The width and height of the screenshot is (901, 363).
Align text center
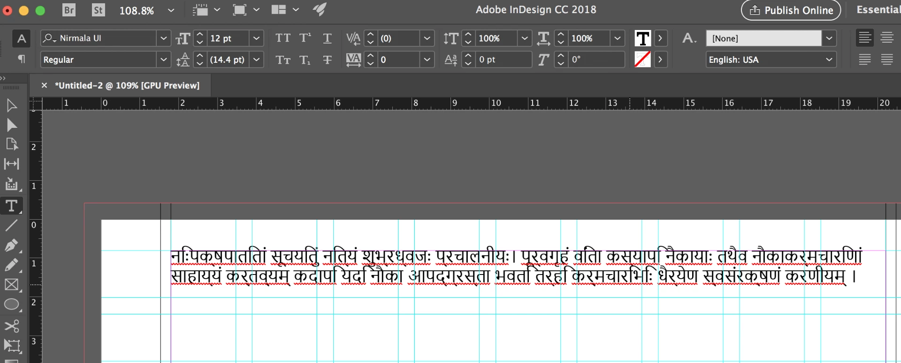(x=886, y=37)
